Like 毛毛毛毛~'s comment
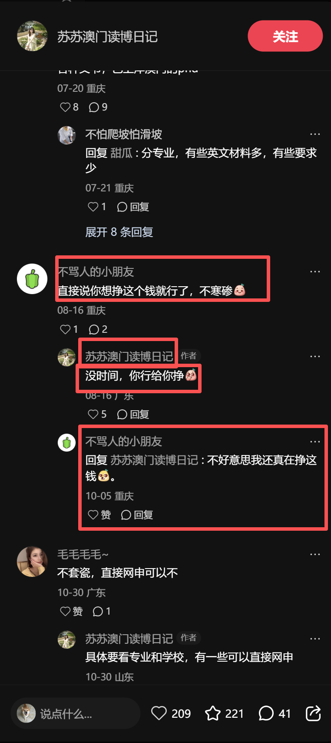This screenshot has width=331, height=743. coord(71,611)
